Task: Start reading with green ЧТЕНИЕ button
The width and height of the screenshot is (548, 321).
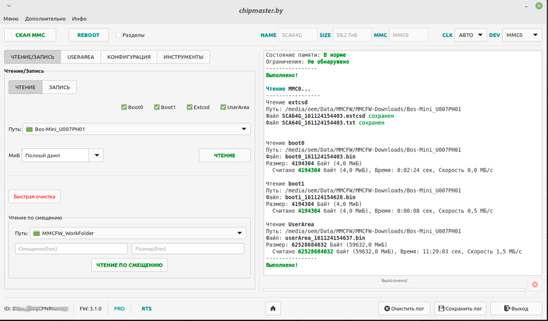Action: [x=225, y=155]
